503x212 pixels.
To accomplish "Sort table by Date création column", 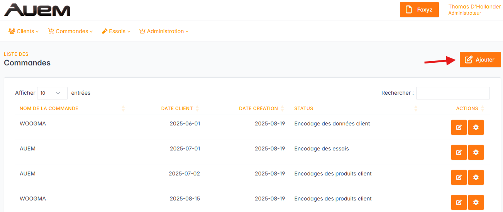I will (259, 109).
